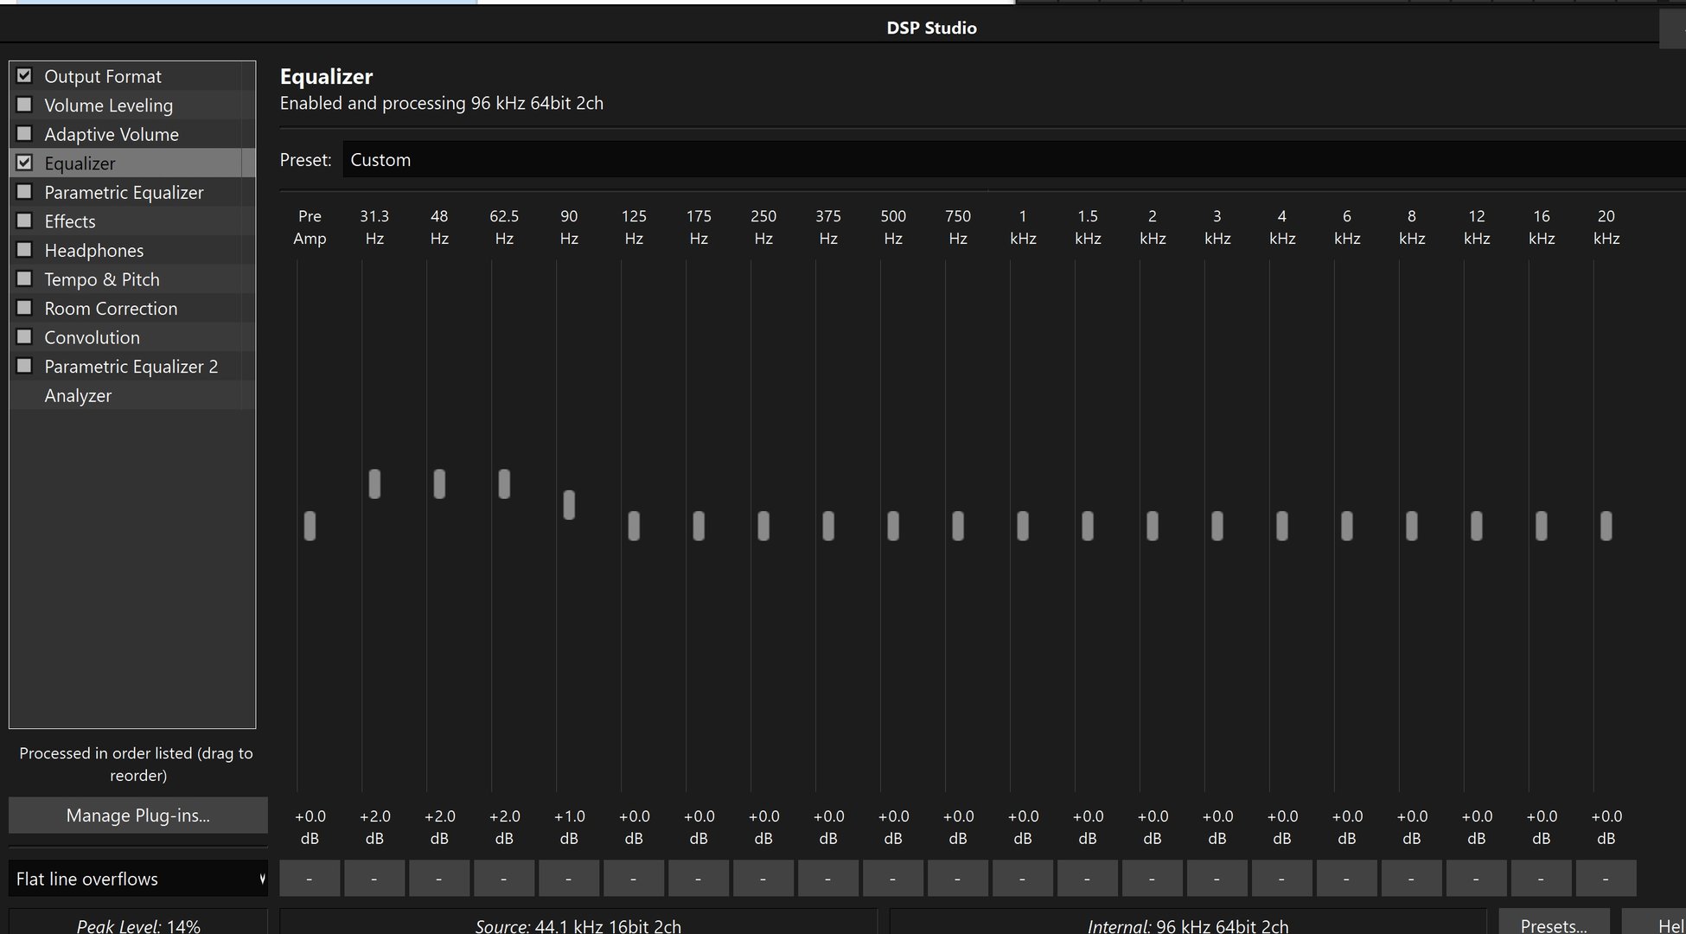
Task: Click the reset button under 12 kHz band
Action: coord(1476,878)
